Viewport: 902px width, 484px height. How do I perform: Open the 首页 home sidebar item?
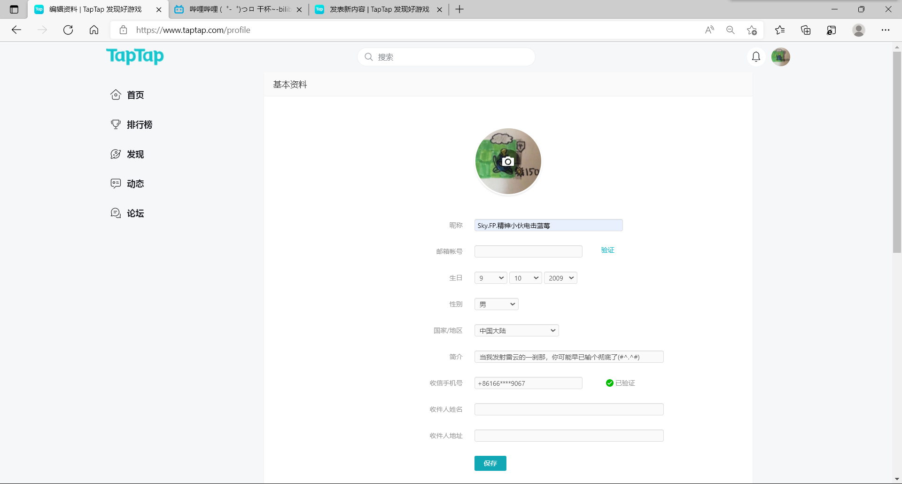pos(127,95)
